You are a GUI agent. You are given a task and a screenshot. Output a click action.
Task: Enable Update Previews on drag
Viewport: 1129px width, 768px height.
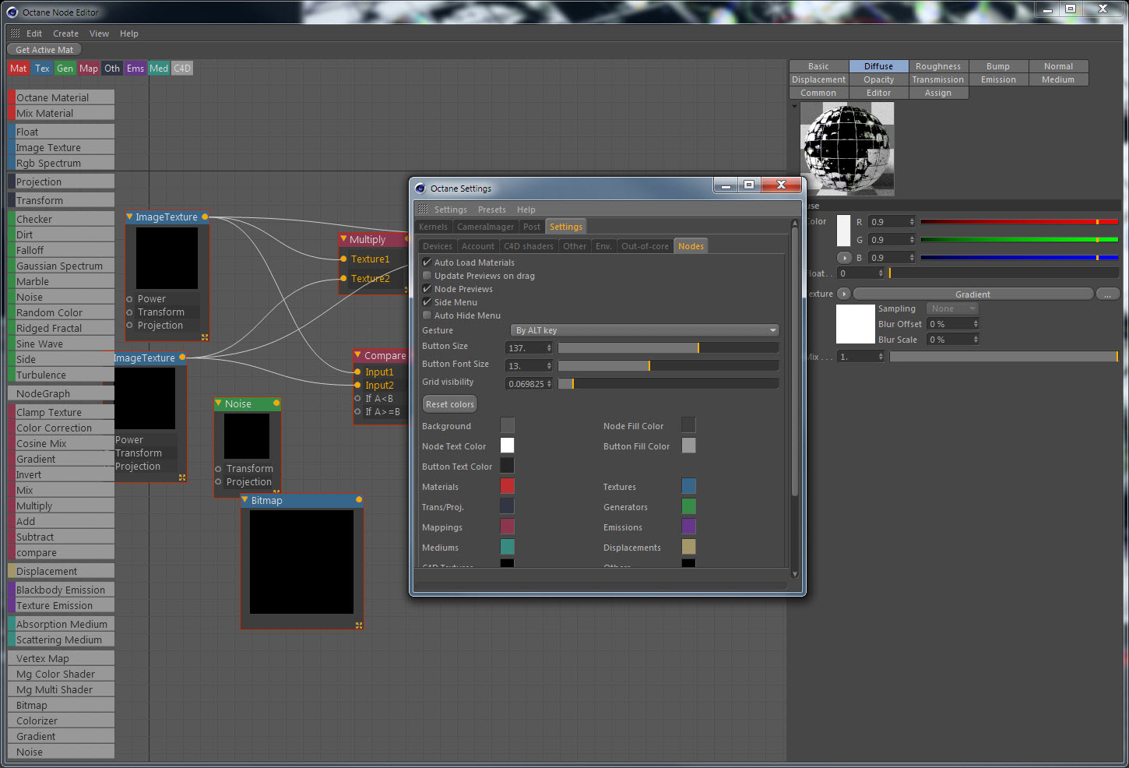click(x=427, y=276)
